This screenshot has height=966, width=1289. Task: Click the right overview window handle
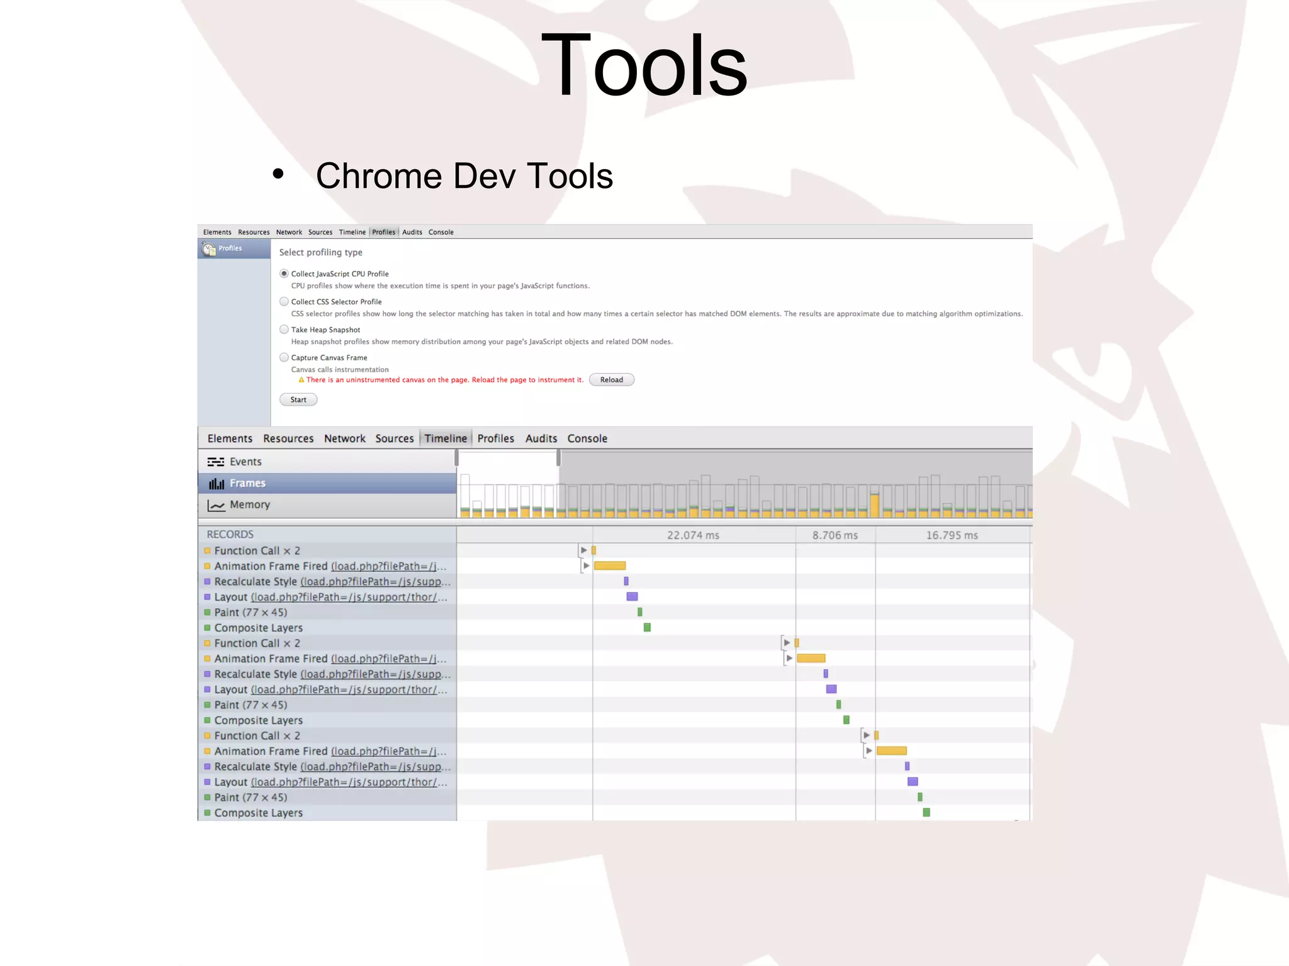(x=558, y=458)
